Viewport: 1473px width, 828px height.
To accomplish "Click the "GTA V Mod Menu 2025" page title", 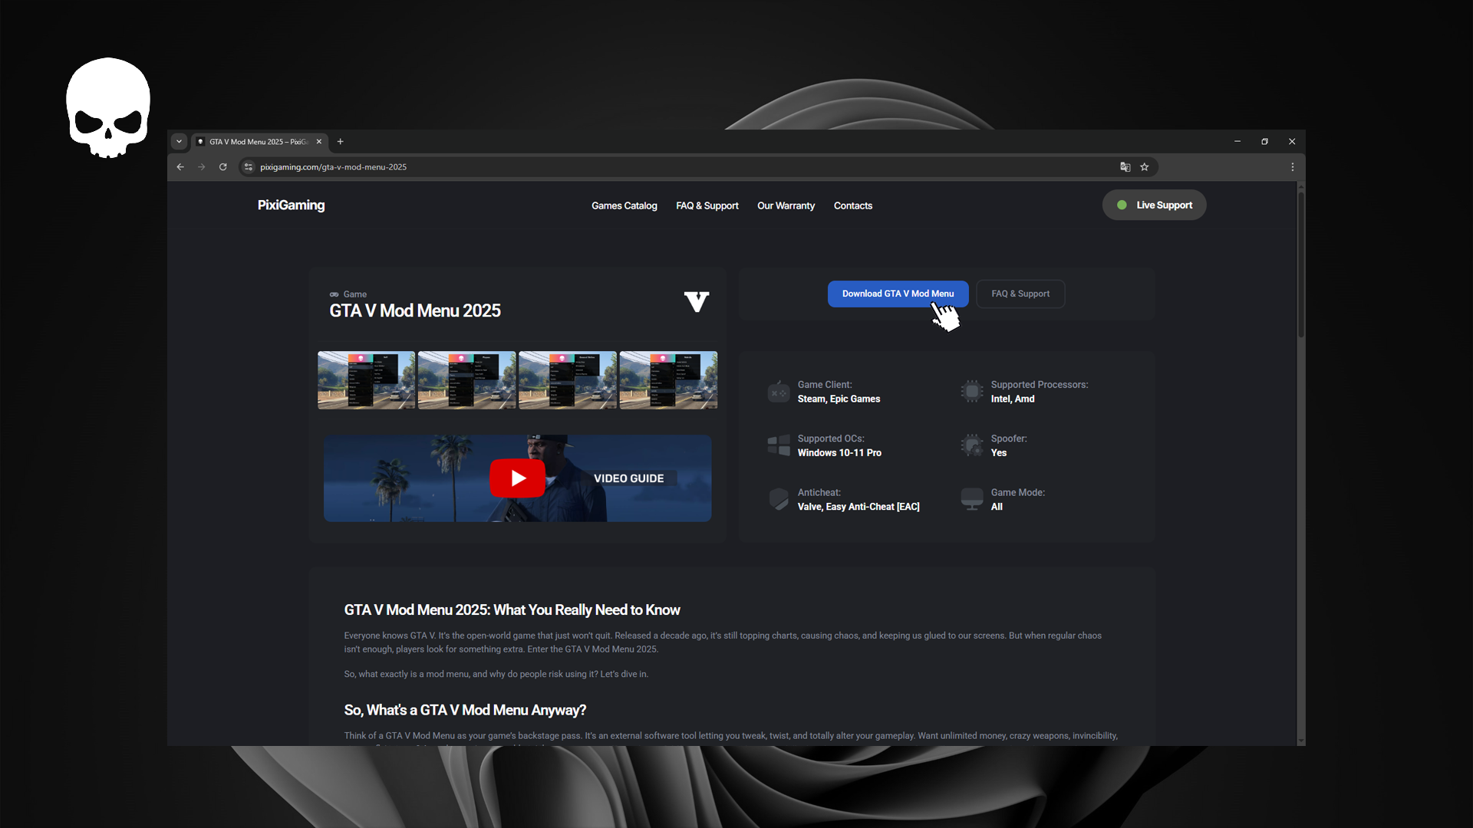I will [415, 310].
